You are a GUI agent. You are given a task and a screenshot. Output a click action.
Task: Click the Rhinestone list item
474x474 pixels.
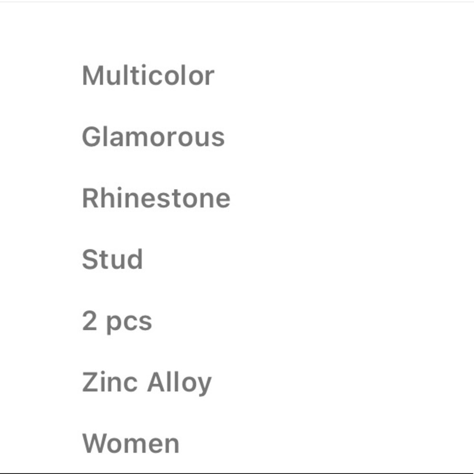[156, 198]
